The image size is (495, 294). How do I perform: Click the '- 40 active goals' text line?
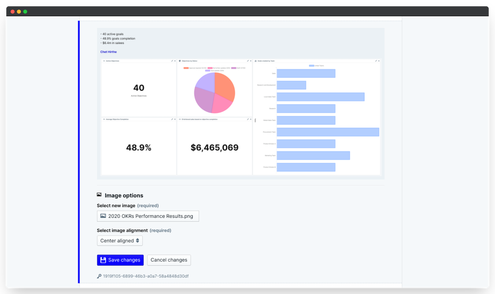[112, 34]
